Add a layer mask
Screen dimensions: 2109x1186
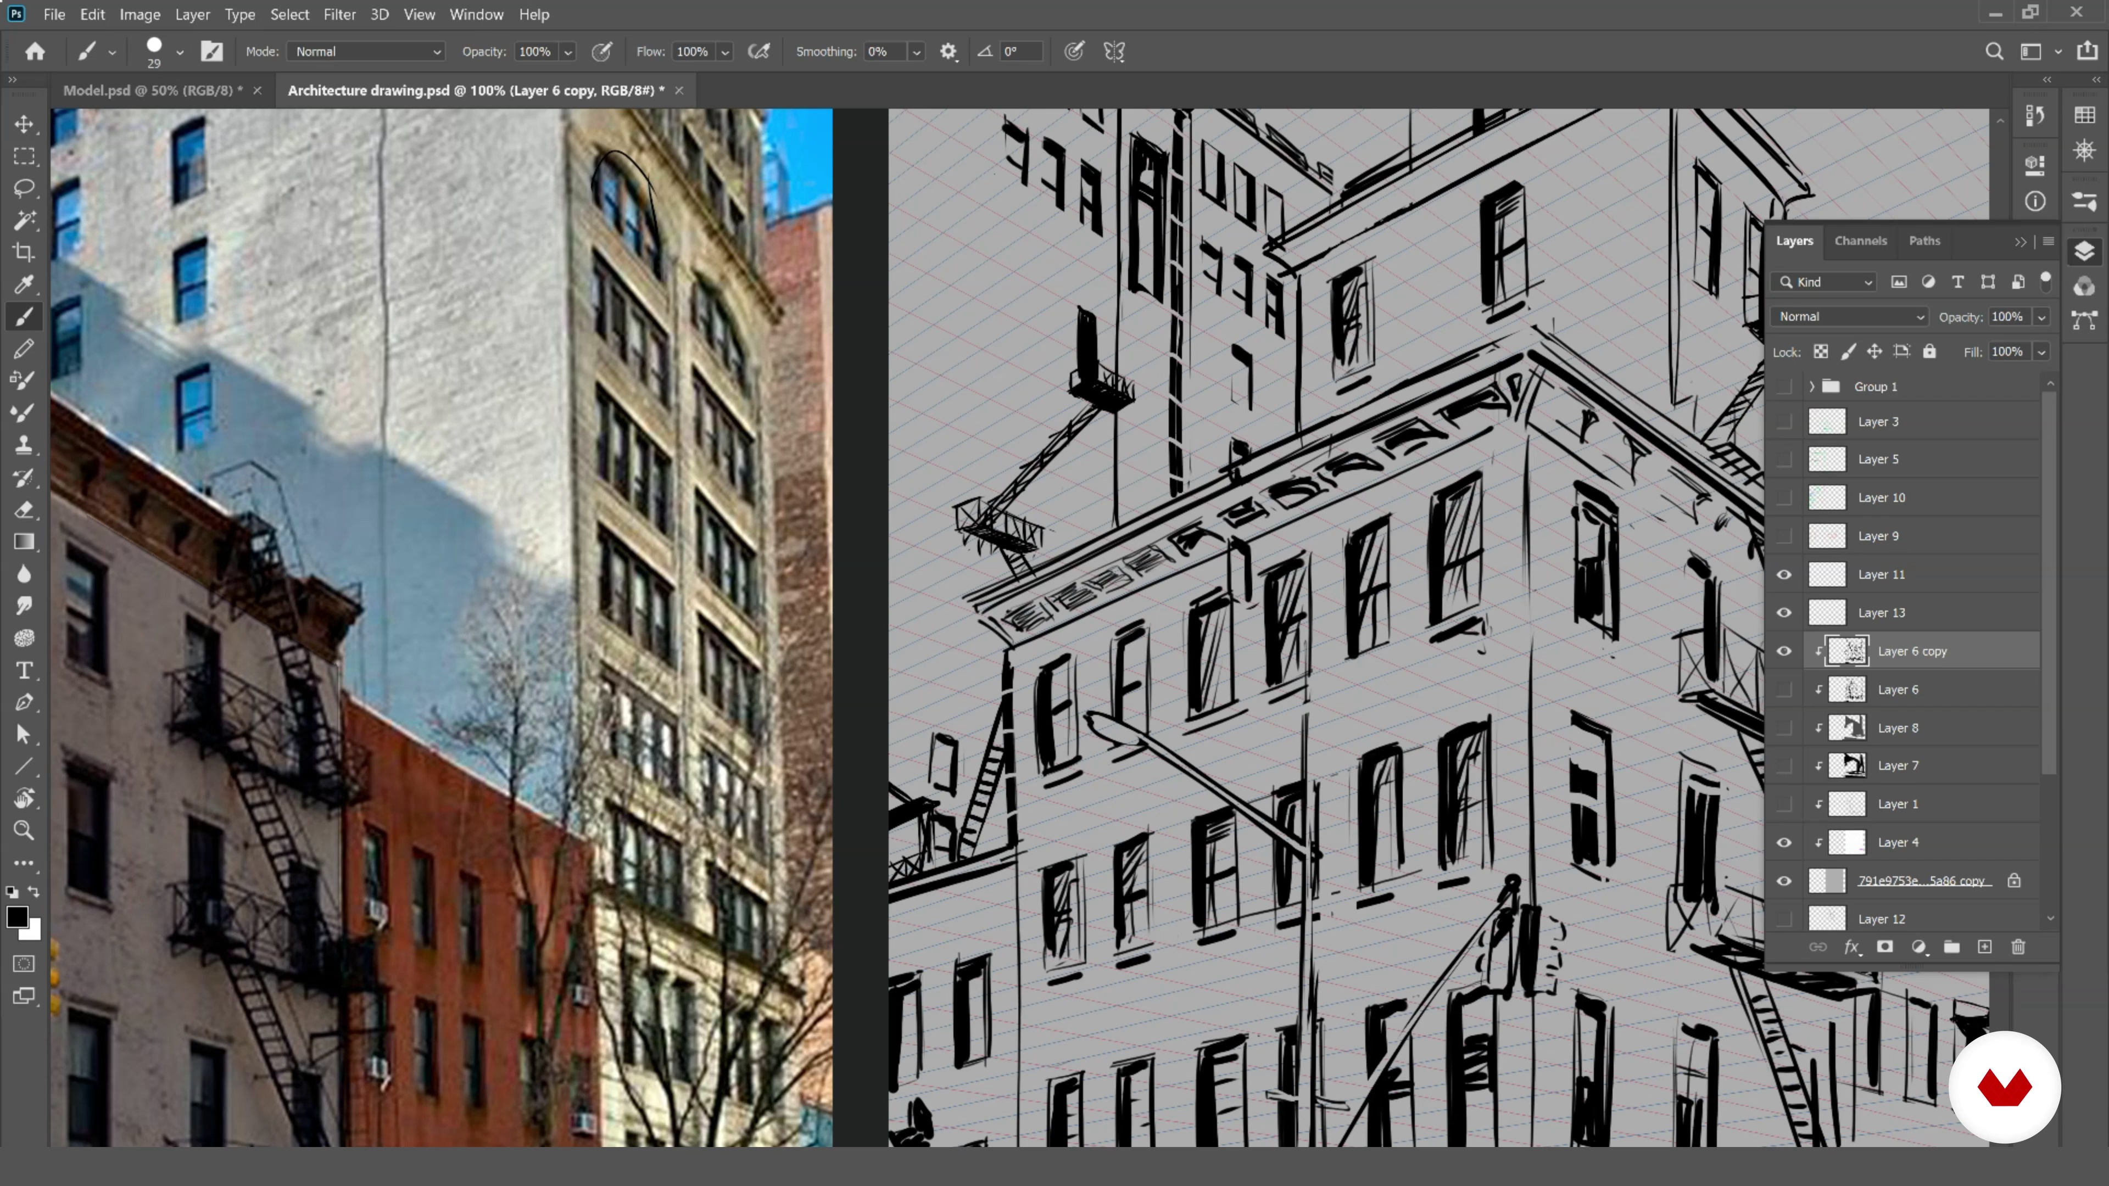click(1885, 947)
